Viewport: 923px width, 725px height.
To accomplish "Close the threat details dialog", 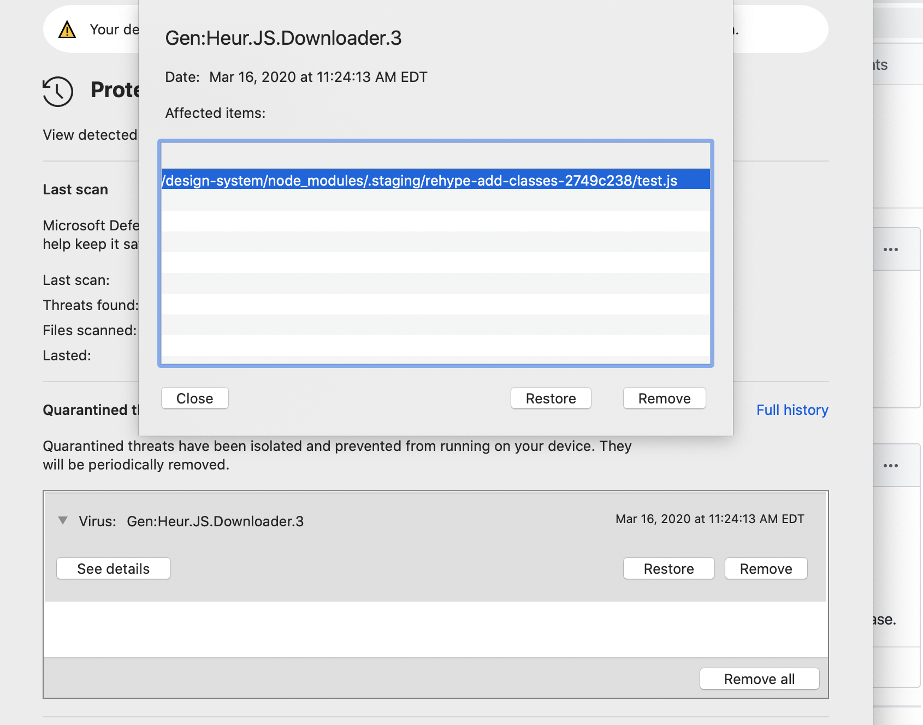I will click(x=195, y=398).
